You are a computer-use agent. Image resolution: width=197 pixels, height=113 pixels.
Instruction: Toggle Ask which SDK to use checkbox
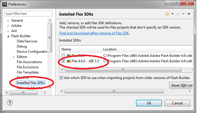61,78
